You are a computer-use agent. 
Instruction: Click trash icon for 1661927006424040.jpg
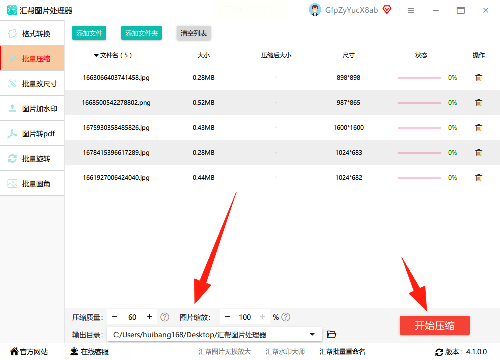pyautogui.click(x=478, y=178)
